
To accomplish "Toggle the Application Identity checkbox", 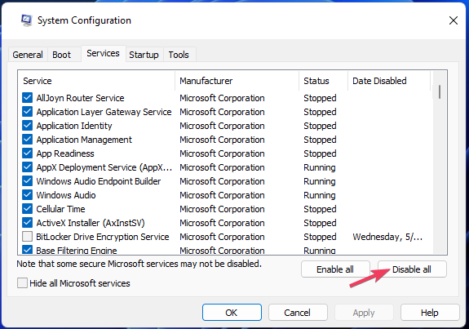I will pos(27,126).
